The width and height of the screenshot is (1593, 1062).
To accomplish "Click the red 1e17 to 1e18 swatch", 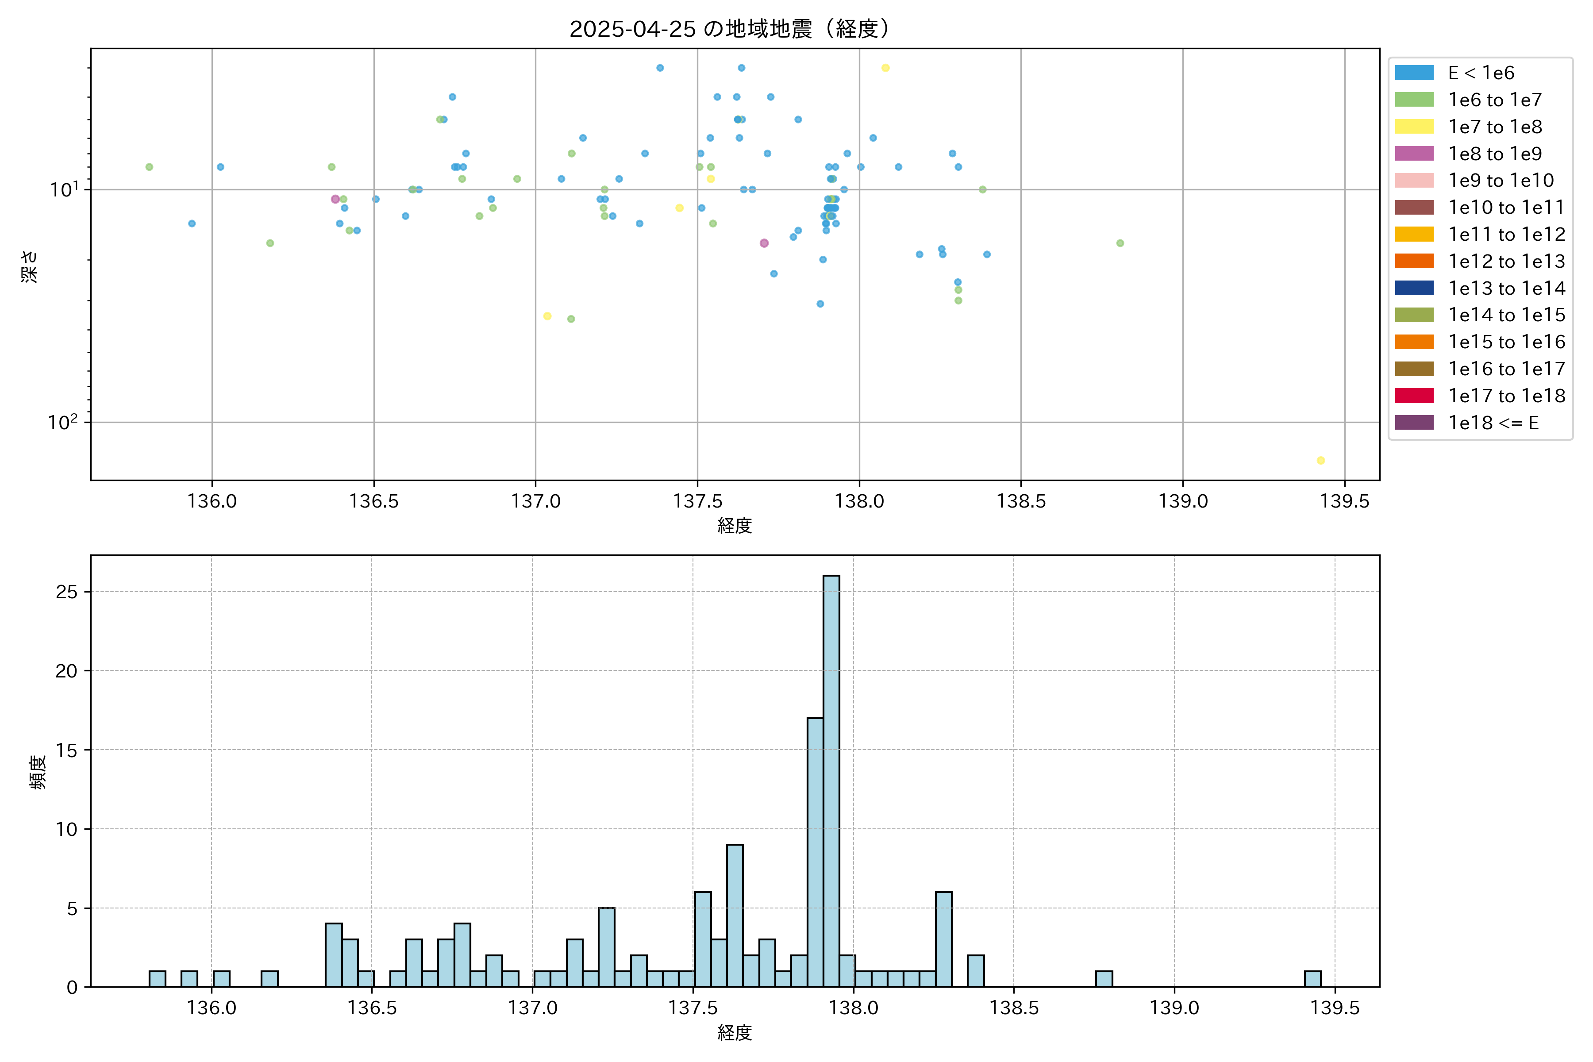I will coord(1413,396).
